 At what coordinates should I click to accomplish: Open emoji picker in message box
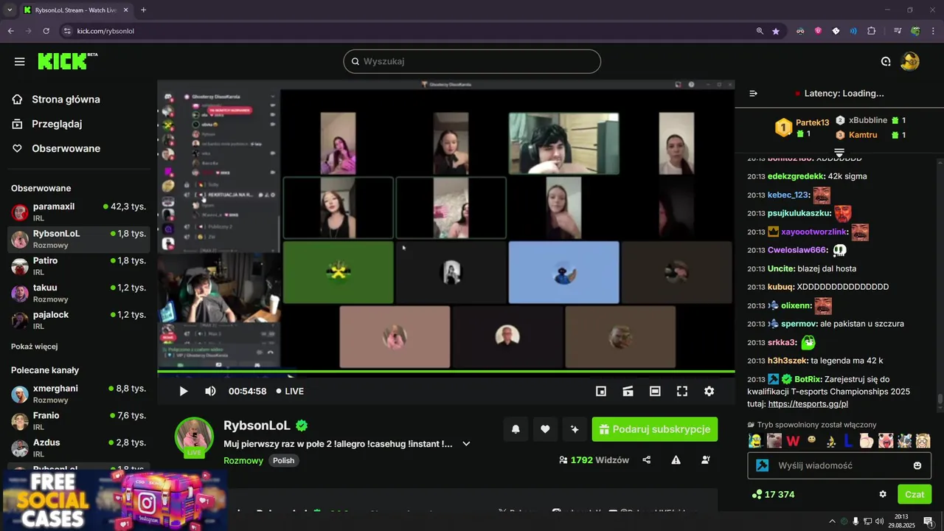(x=917, y=465)
